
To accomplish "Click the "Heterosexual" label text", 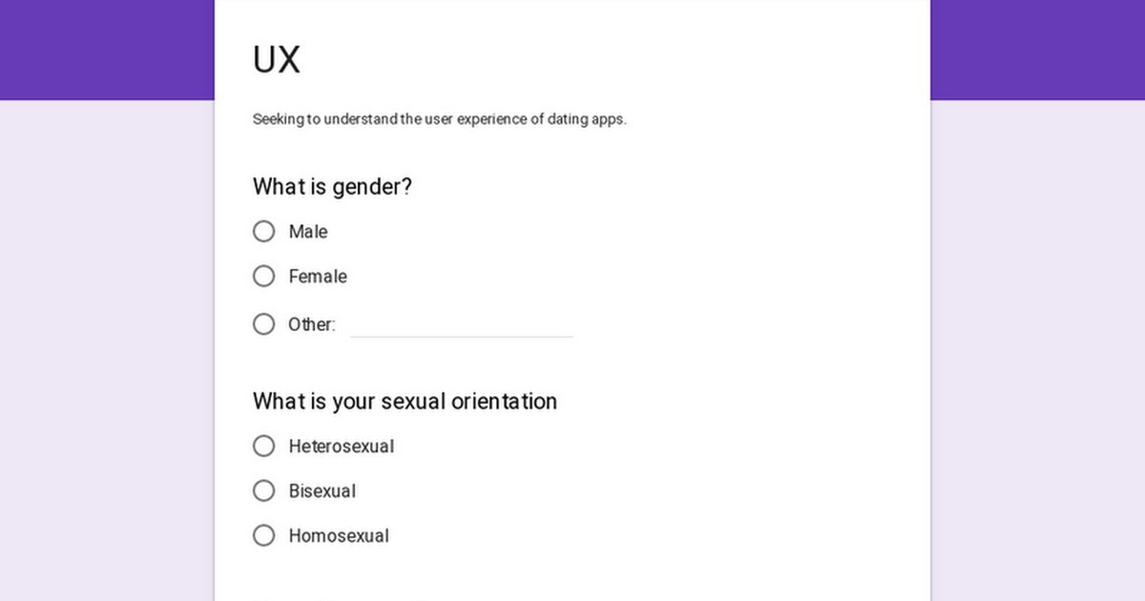I will pyautogui.click(x=342, y=446).
